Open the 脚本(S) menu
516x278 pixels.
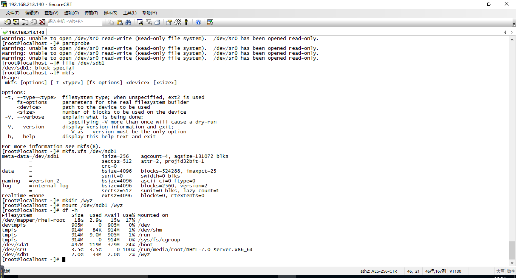tap(111, 13)
